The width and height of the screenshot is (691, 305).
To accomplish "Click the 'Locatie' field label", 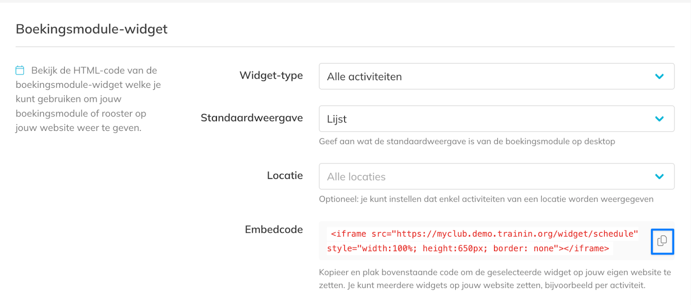I will 285,175.
